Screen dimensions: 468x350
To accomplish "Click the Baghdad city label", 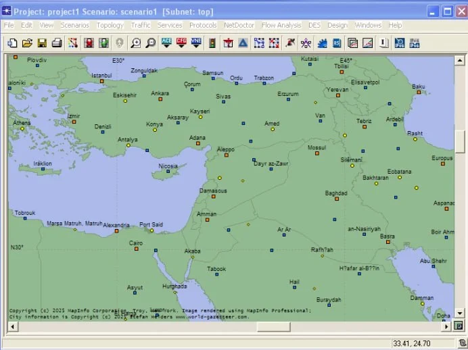I will click(336, 193).
